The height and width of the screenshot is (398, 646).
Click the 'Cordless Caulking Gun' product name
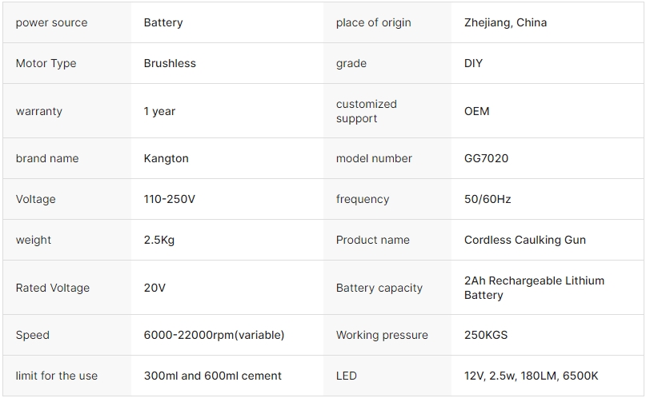(524, 240)
